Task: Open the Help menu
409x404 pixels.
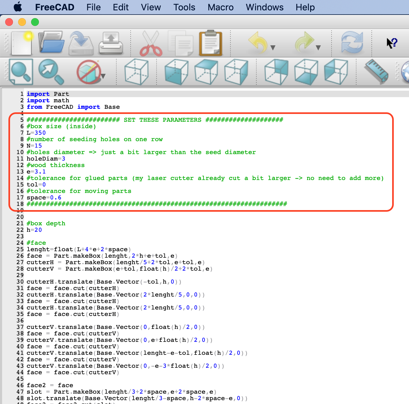Action: click(305, 7)
